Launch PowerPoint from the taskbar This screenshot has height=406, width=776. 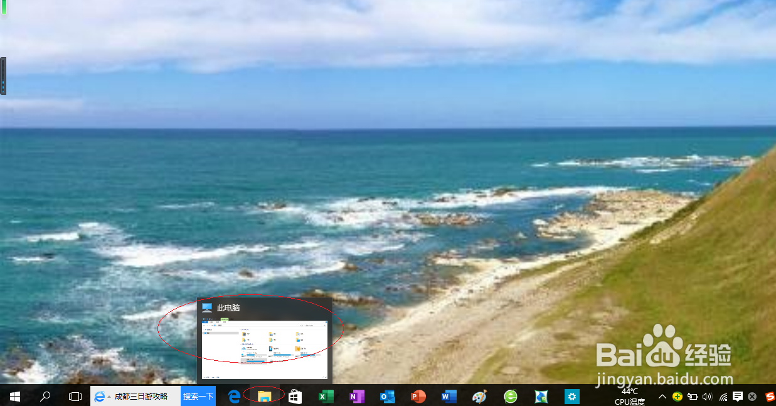tap(417, 397)
